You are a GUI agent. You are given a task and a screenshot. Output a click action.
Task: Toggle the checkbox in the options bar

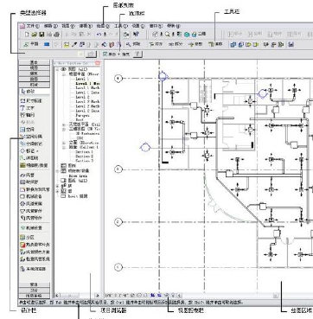[105, 54]
